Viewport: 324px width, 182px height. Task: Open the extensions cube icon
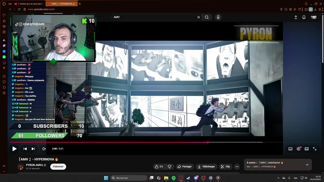click(306, 9)
